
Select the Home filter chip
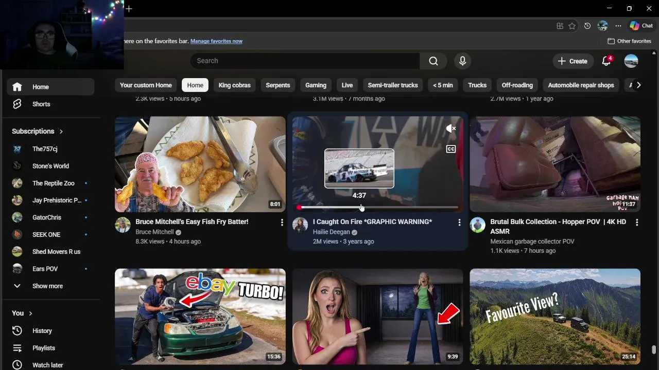coord(195,85)
